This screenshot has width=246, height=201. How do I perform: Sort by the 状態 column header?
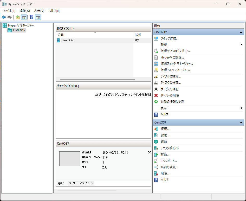pos(142,35)
